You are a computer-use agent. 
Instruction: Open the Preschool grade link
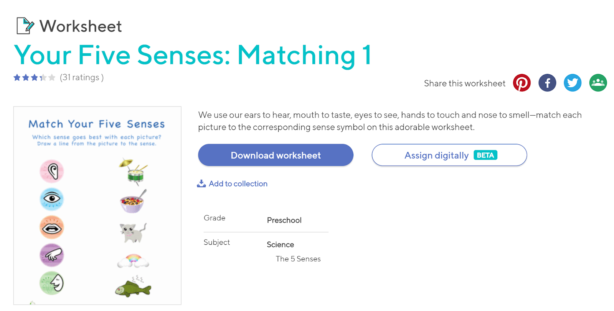pyautogui.click(x=284, y=220)
